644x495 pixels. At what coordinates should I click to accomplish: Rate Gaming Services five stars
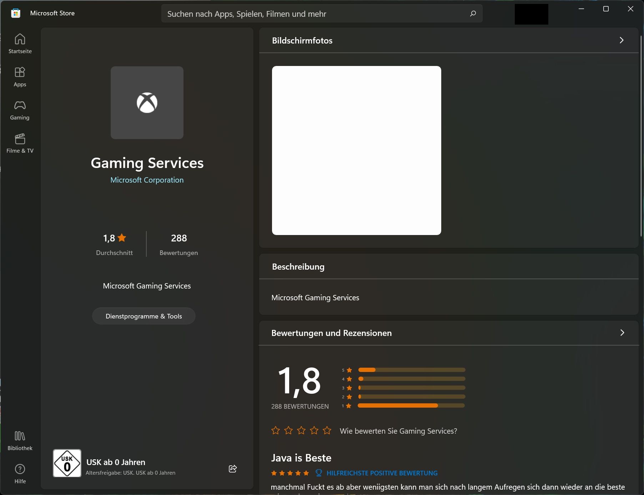tap(327, 430)
